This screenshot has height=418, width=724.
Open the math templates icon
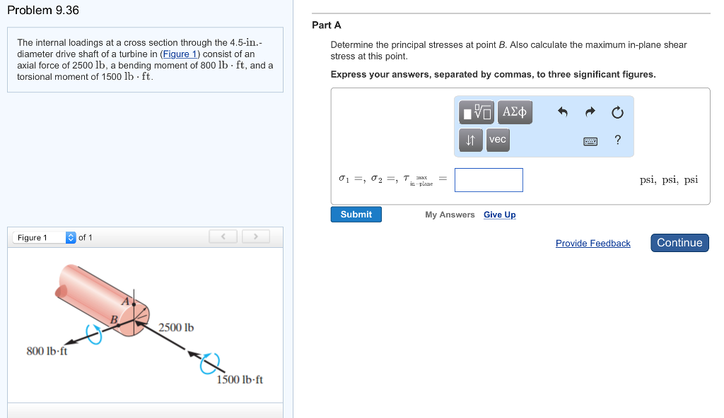[x=477, y=112]
